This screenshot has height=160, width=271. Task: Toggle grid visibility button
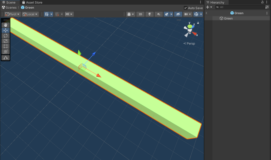click(x=47, y=14)
